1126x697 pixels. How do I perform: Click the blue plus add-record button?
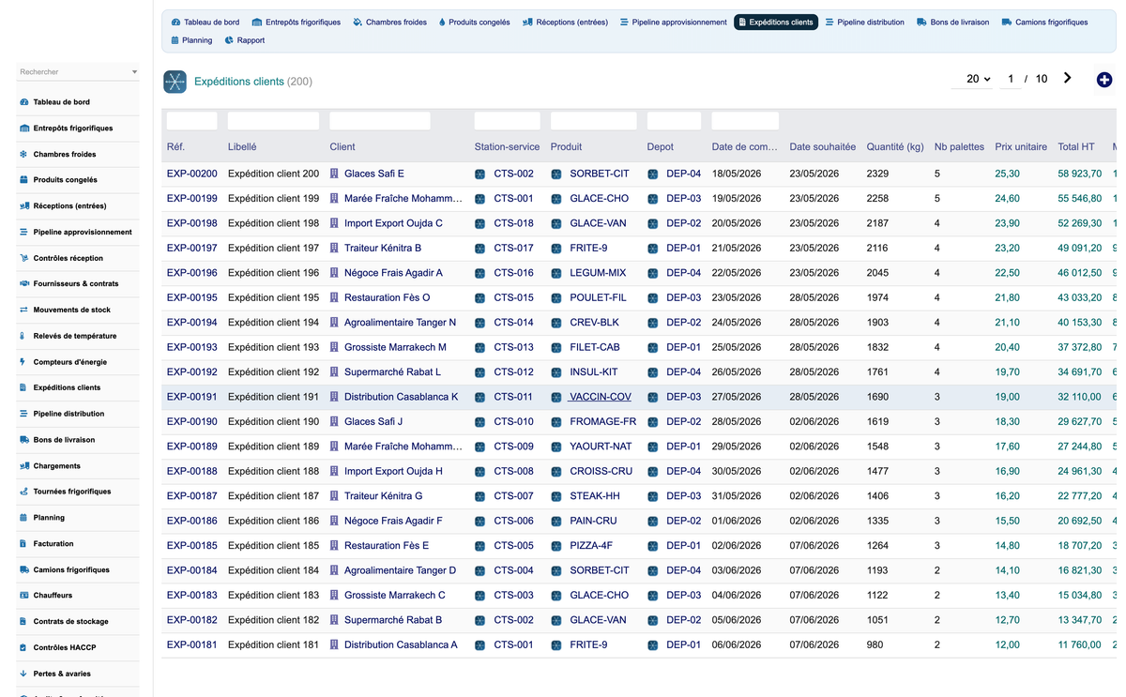click(1104, 80)
